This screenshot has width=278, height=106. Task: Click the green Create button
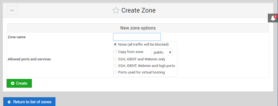tap(19, 83)
